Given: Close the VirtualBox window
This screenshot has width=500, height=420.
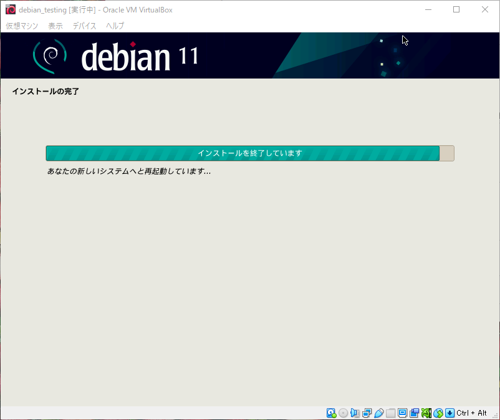Looking at the screenshot, I should (x=484, y=9).
